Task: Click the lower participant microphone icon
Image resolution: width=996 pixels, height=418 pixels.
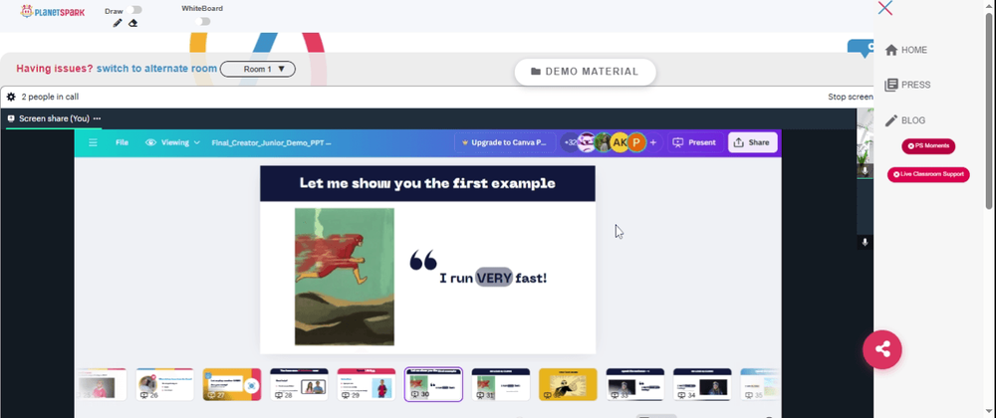Action: tap(865, 242)
